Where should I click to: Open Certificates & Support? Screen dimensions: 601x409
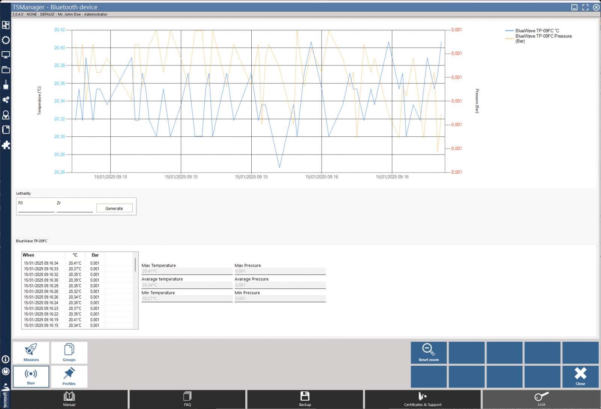(422, 399)
